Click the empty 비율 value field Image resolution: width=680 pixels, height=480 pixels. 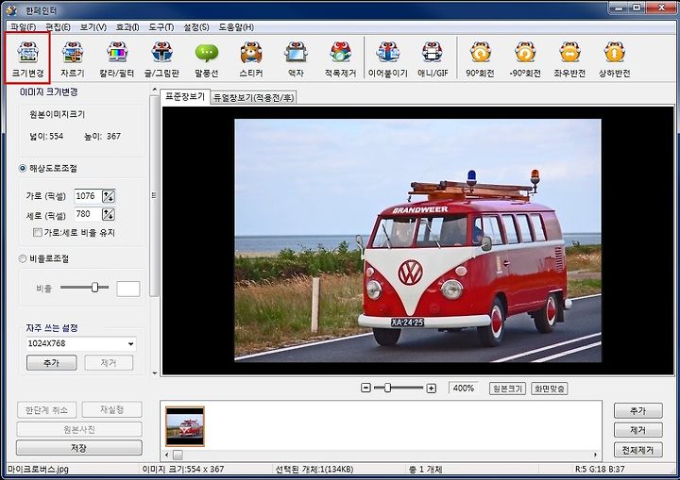(128, 289)
